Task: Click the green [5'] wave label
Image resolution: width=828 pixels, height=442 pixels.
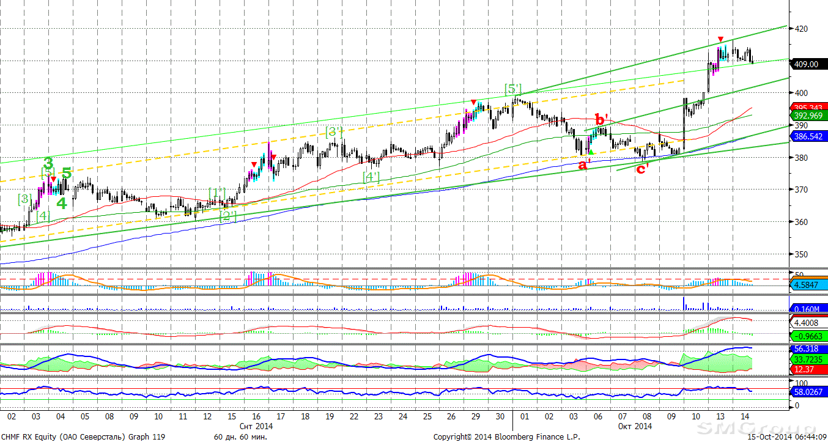Action: tap(513, 89)
